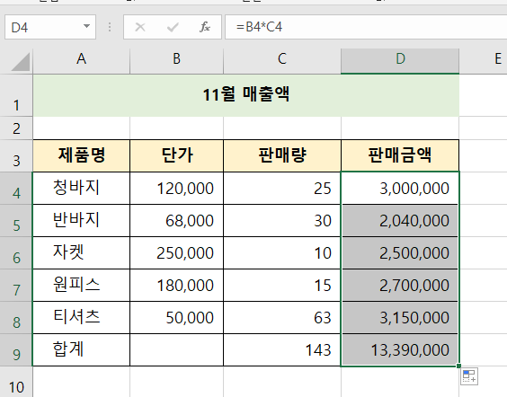This screenshot has height=397, width=507.
Task: Select row 10 header
Action: (x=16, y=382)
